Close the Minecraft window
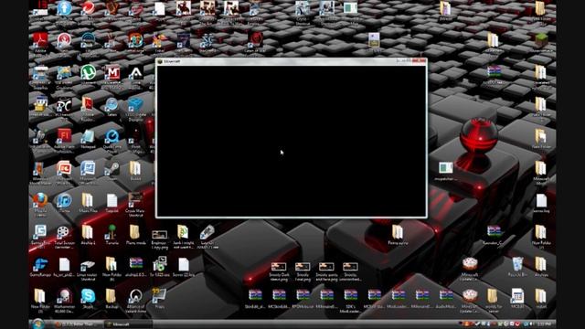Screen dimensions: 585x329 420,60
